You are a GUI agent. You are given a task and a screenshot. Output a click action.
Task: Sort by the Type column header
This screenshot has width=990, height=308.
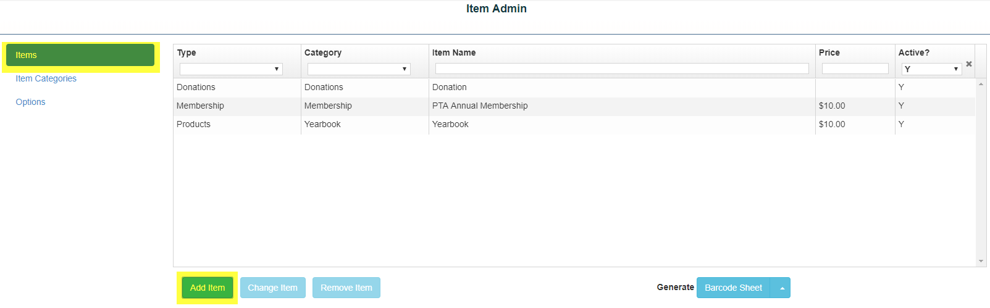pos(187,52)
